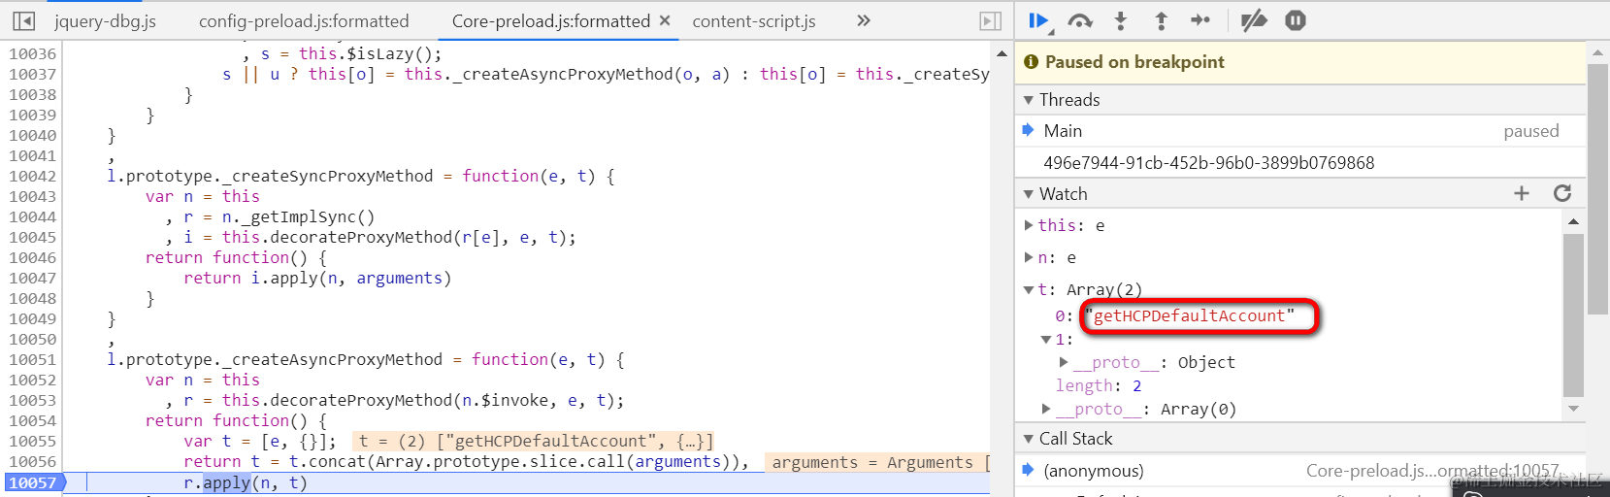The width and height of the screenshot is (1610, 497).
Task: Expand '__proto__: Object' entry
Action: pyautogui.click(x=1064, y=362)
